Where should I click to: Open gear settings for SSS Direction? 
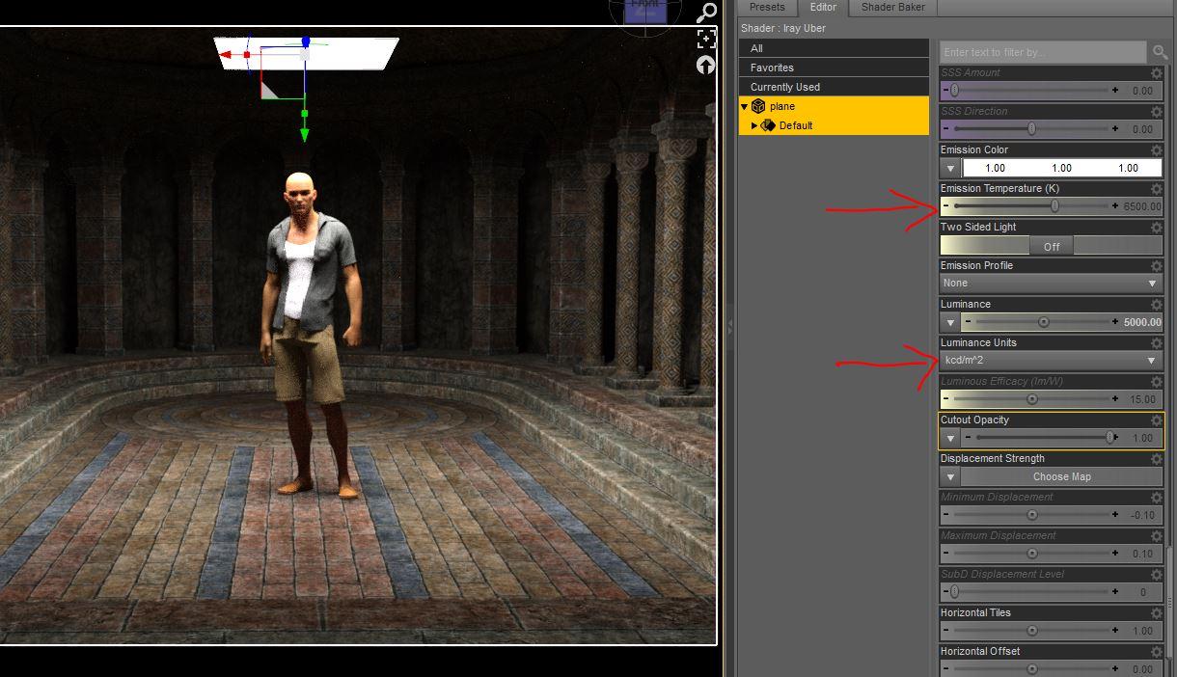[1157, 112]
